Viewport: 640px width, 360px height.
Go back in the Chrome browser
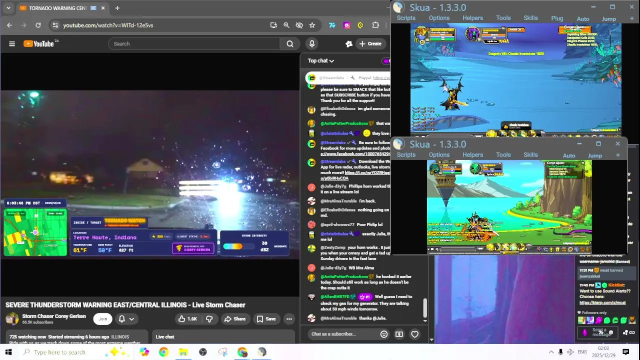tap(9, 25)
